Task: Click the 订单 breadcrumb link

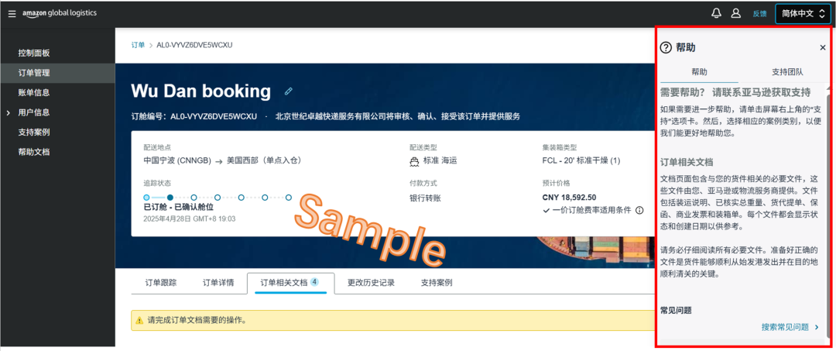Action: [x=138, y=45]
